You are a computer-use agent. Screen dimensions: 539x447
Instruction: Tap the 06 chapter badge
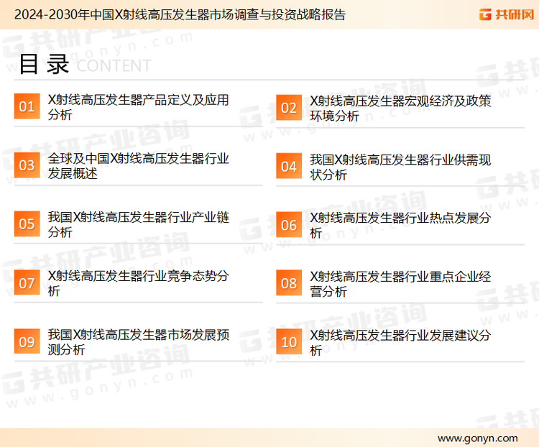[288, 224]
